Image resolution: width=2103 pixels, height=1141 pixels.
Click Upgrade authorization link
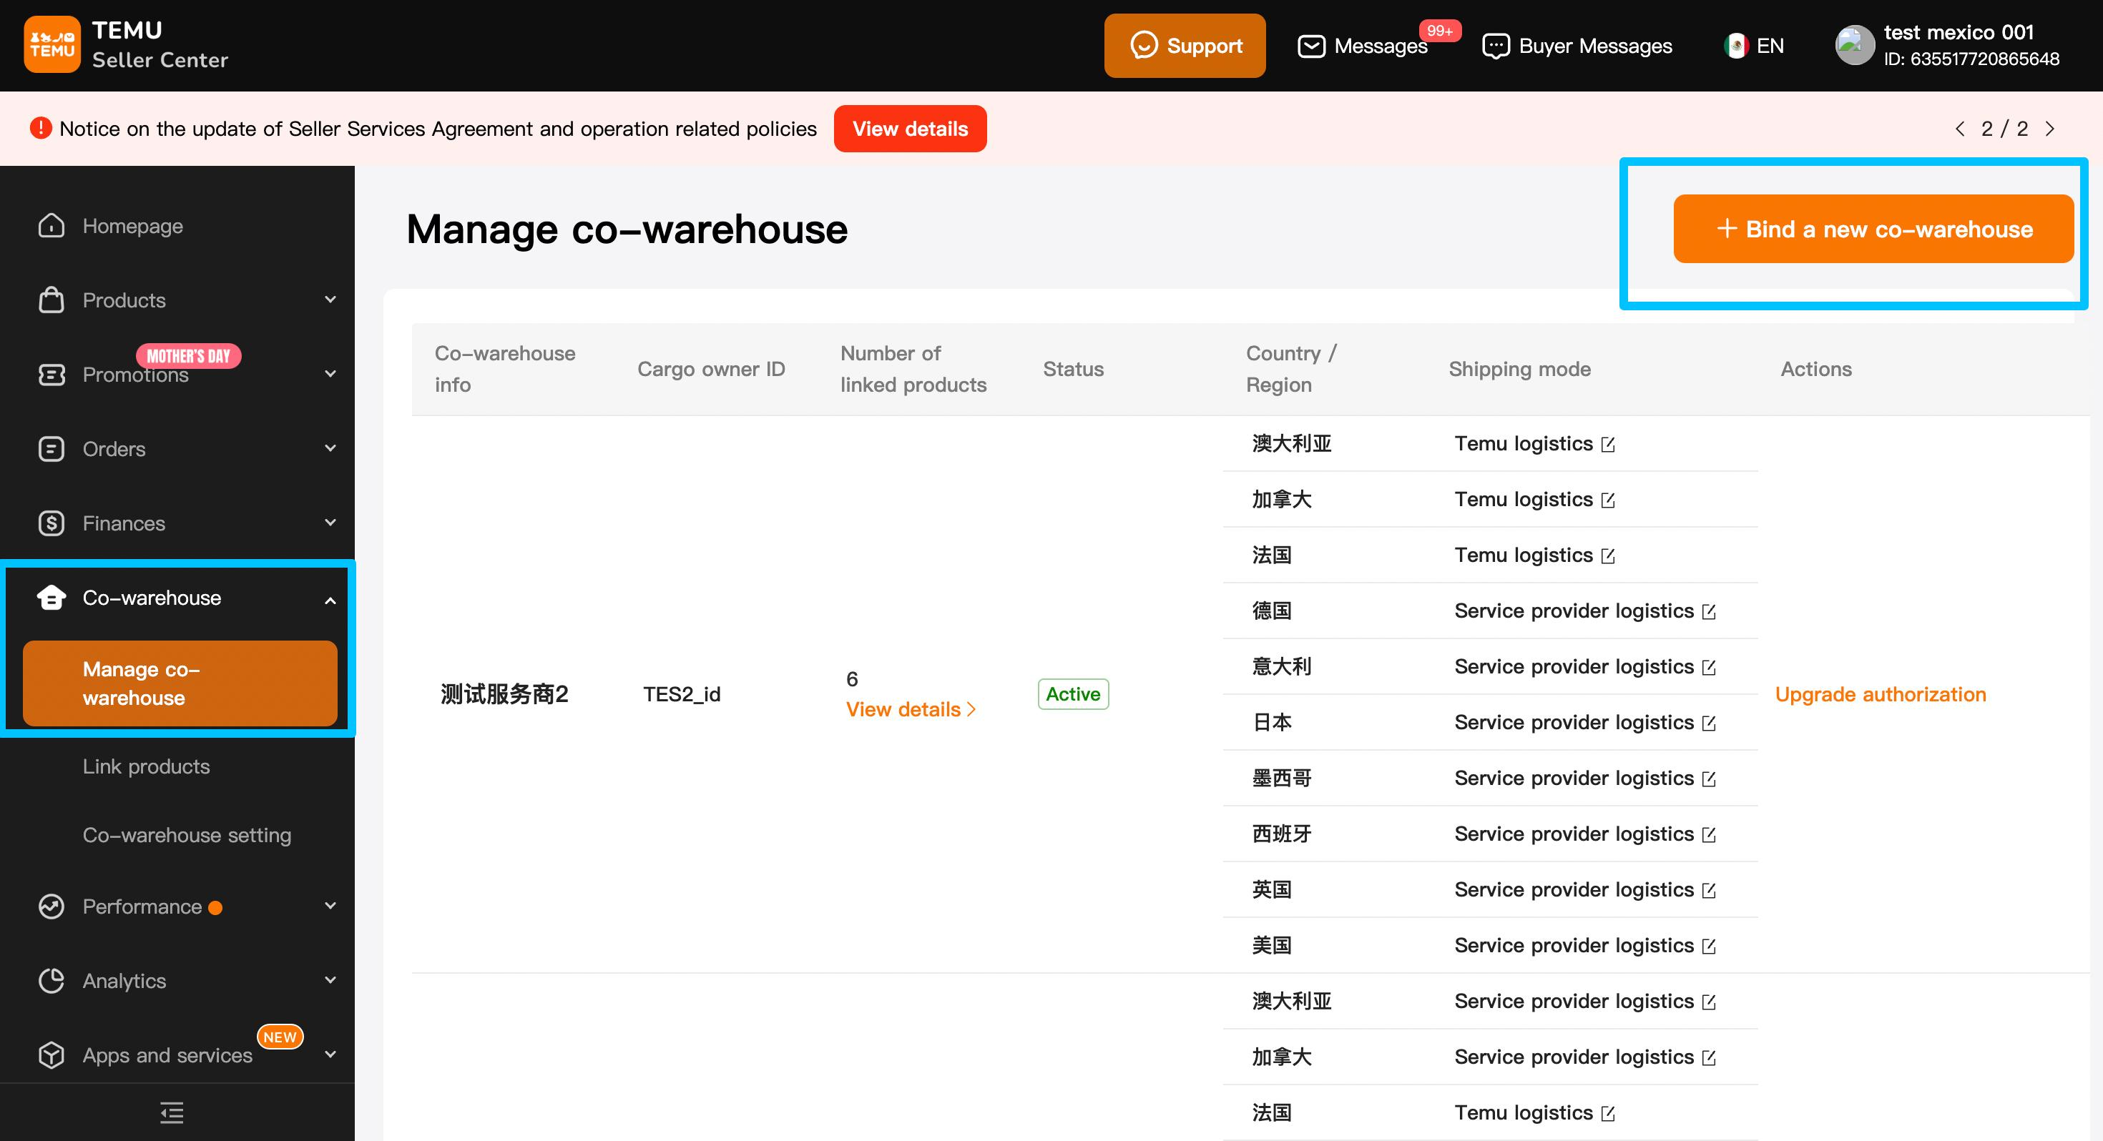tap(1880, 695)
